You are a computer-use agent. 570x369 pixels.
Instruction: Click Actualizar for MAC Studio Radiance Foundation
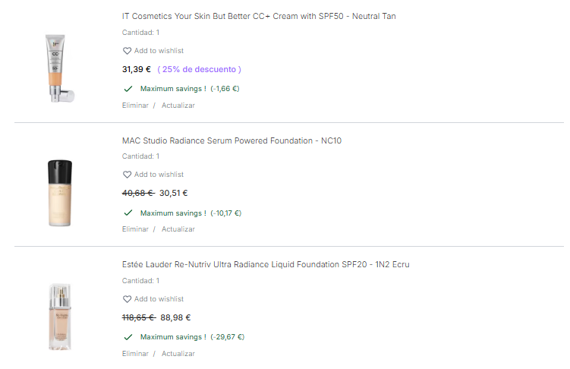click(x=178, y=229)
